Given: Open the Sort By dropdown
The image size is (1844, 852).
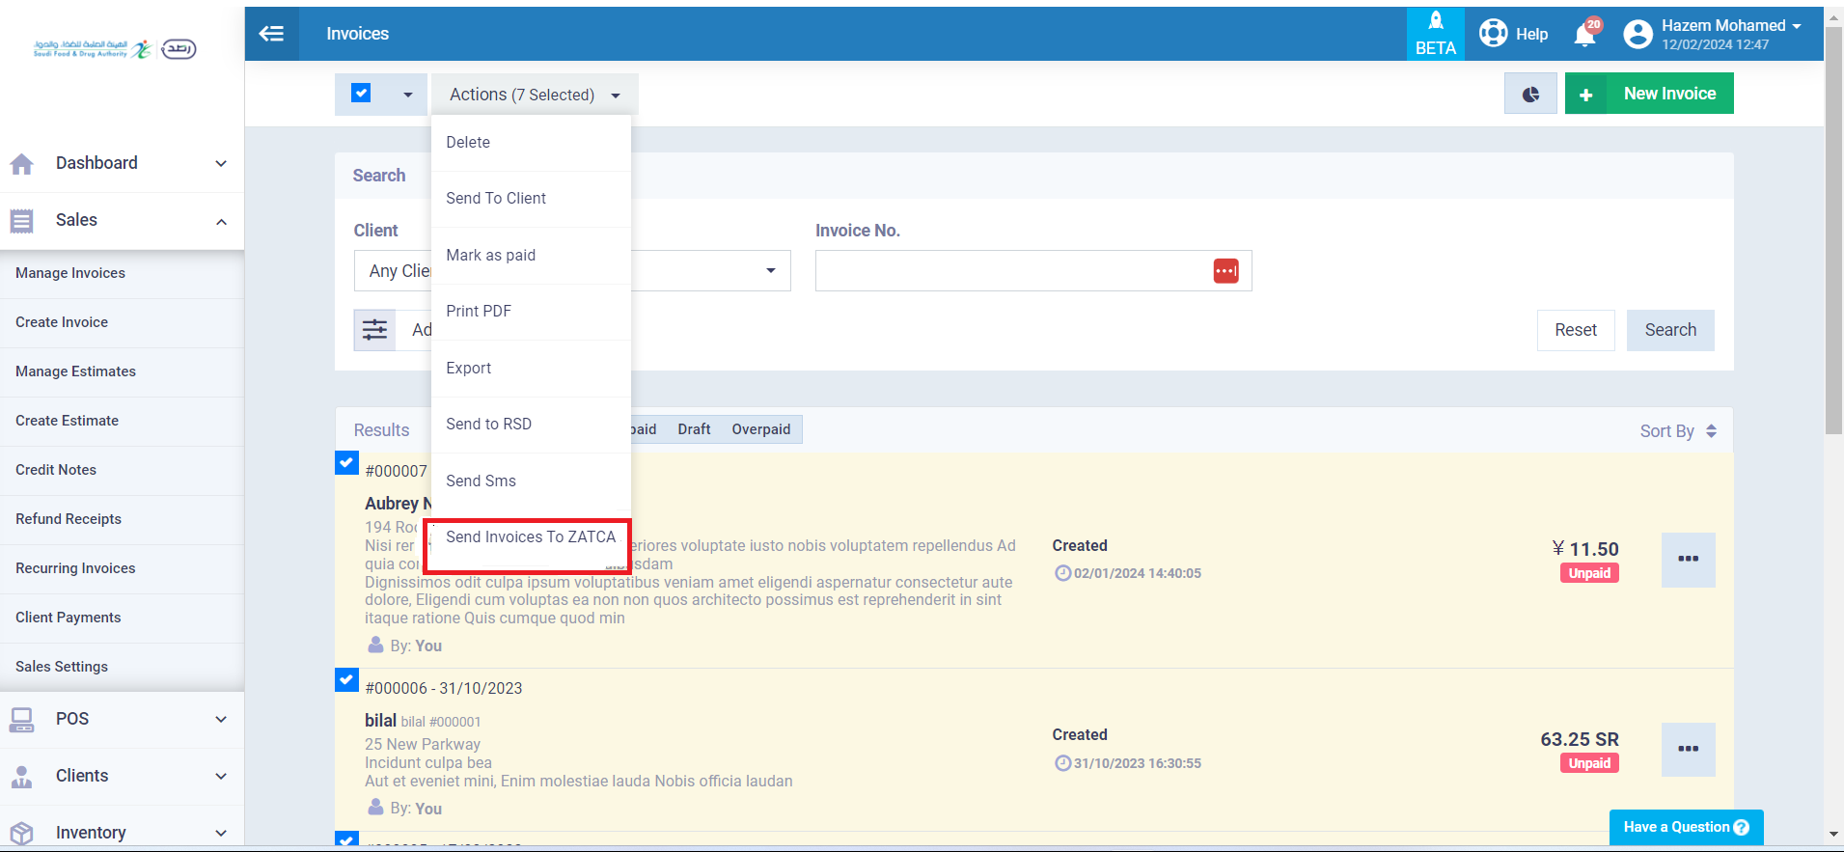Looking at the screenshot, I should 1677,431.
